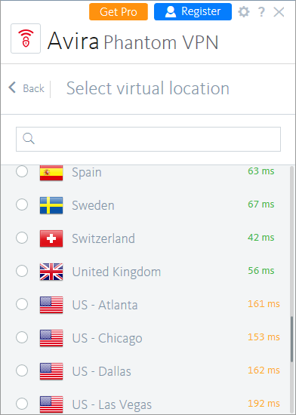Select the US - Dallas radio button
The image size is (296, 415).
click(22, 370)
